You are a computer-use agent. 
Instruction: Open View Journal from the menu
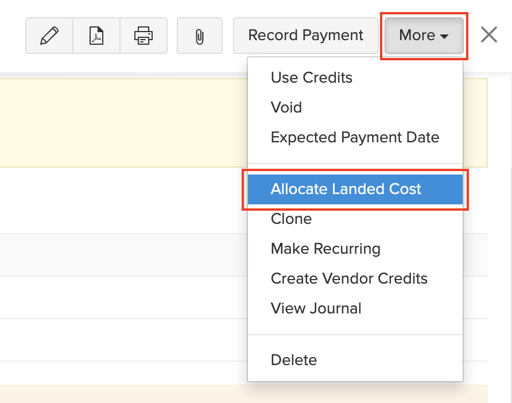click(316, 308)
